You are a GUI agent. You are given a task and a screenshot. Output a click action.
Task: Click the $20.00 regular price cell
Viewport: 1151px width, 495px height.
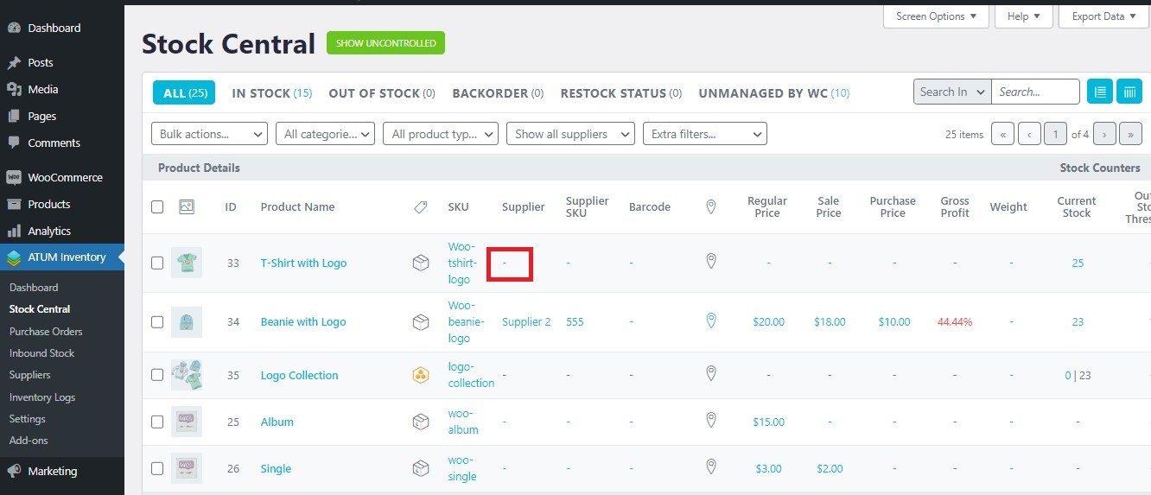[x=768, y=321]
